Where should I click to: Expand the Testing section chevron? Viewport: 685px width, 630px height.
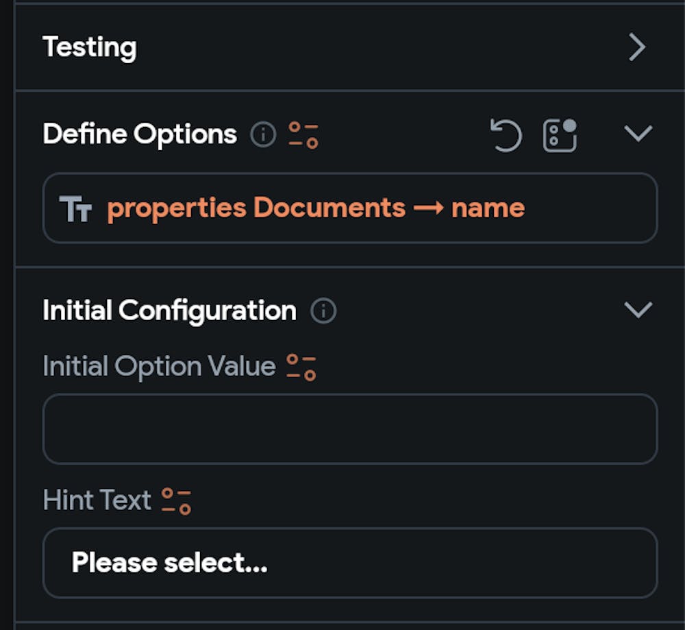[637, 47]
